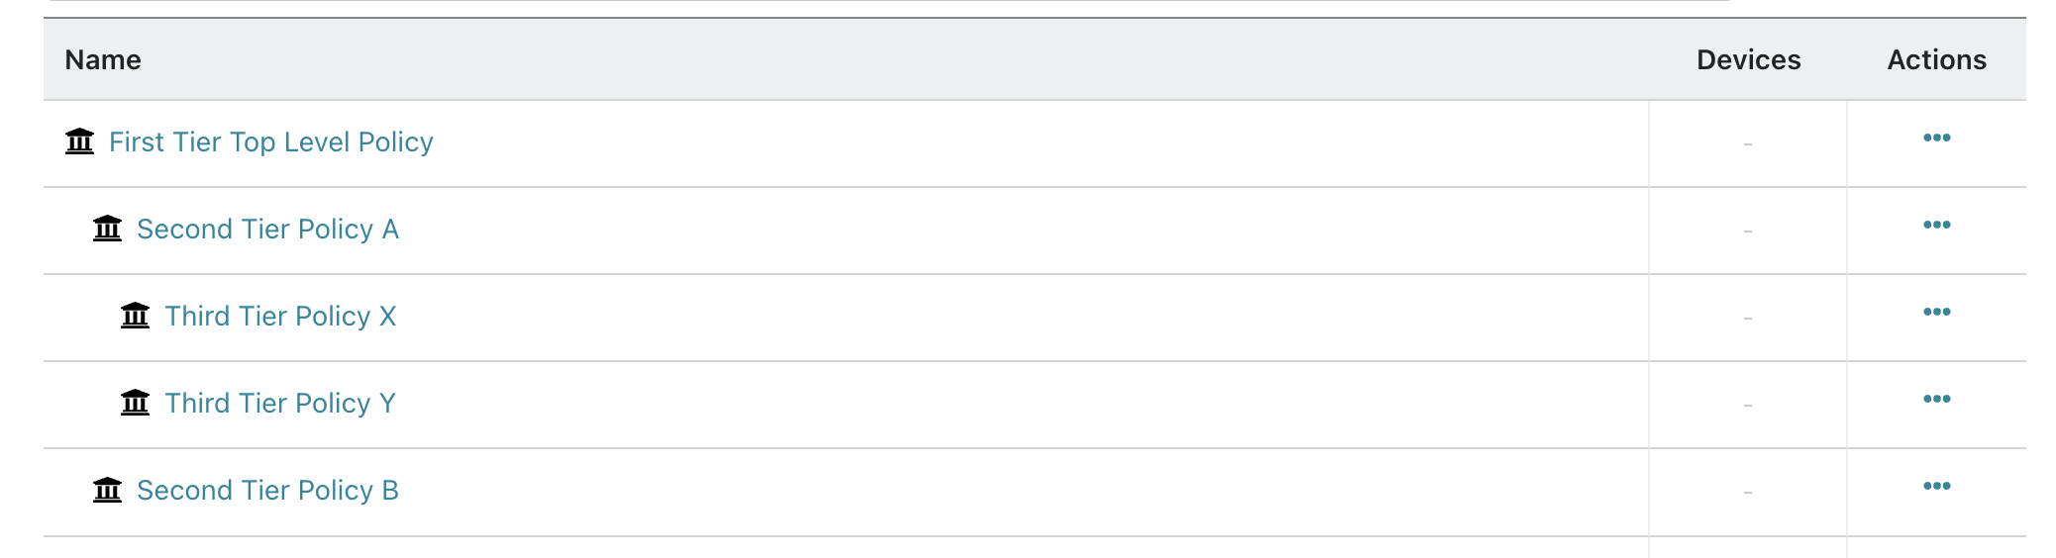Click the Second Tier Policy A icon
Image resolution: width=2056 pixels, height=558 pixels.
coord(107,229)
